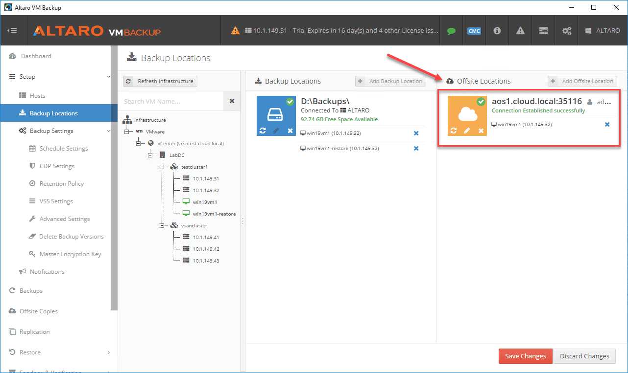The width and height of the screenshot is (628, 373).
Task: Click the Refresh Infrastructure button
Action: 160,81
